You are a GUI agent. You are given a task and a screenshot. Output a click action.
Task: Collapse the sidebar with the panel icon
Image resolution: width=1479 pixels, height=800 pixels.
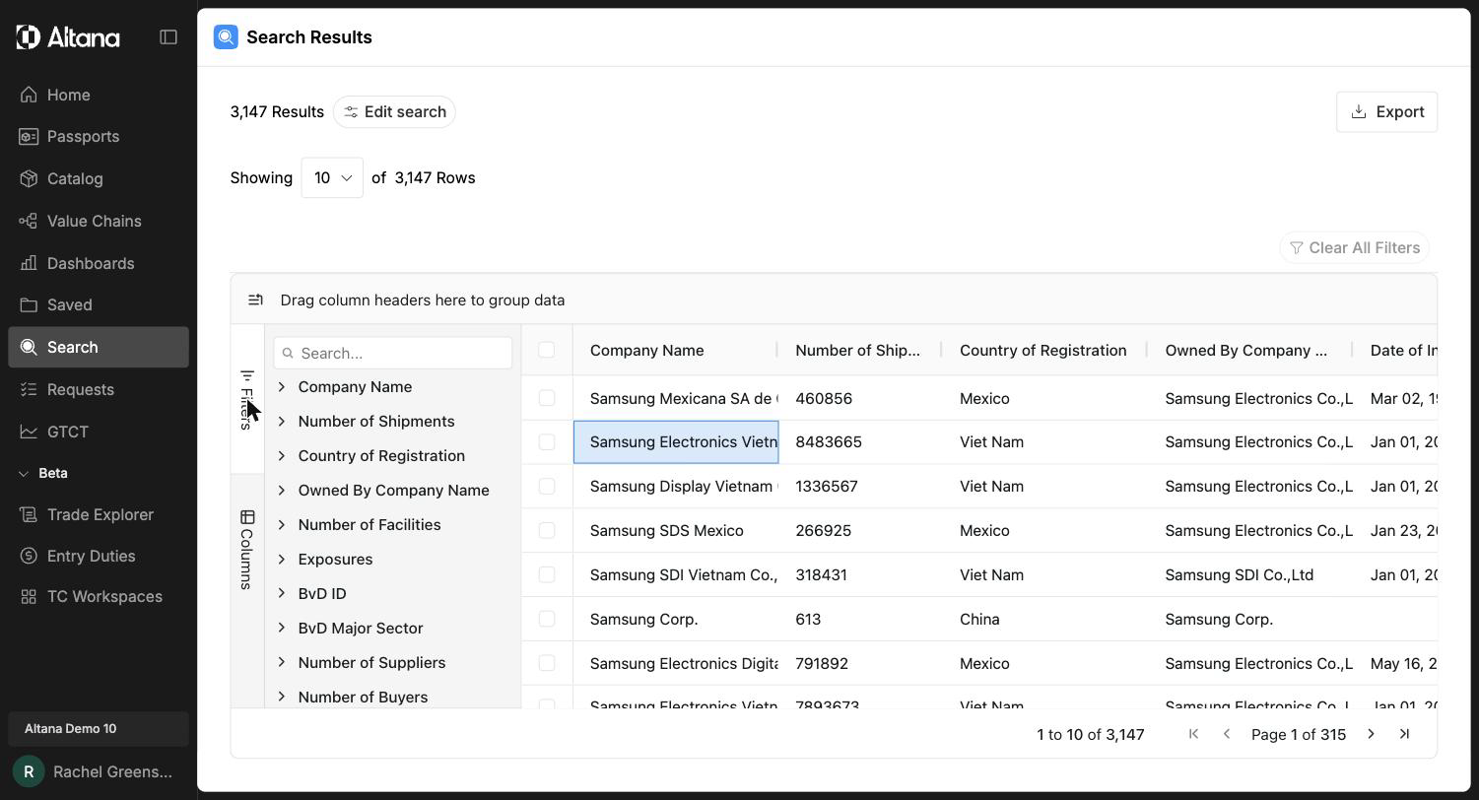click(x=168, y=37)
